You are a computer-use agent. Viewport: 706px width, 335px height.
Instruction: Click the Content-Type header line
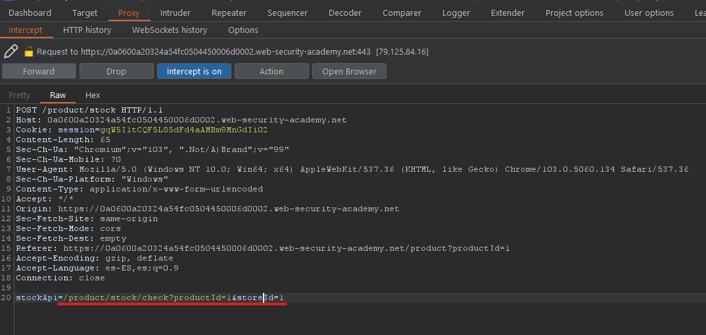point(139,189)
